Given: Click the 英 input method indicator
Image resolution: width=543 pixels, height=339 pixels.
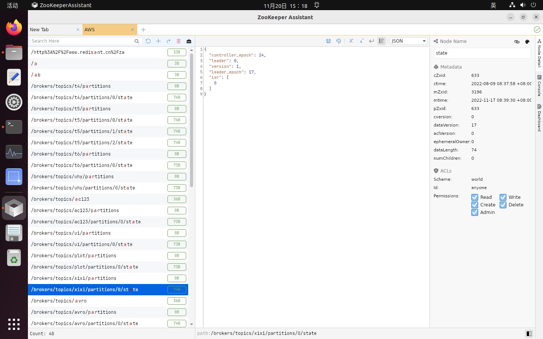Looking at the screenshot, I should click(493, 5).
